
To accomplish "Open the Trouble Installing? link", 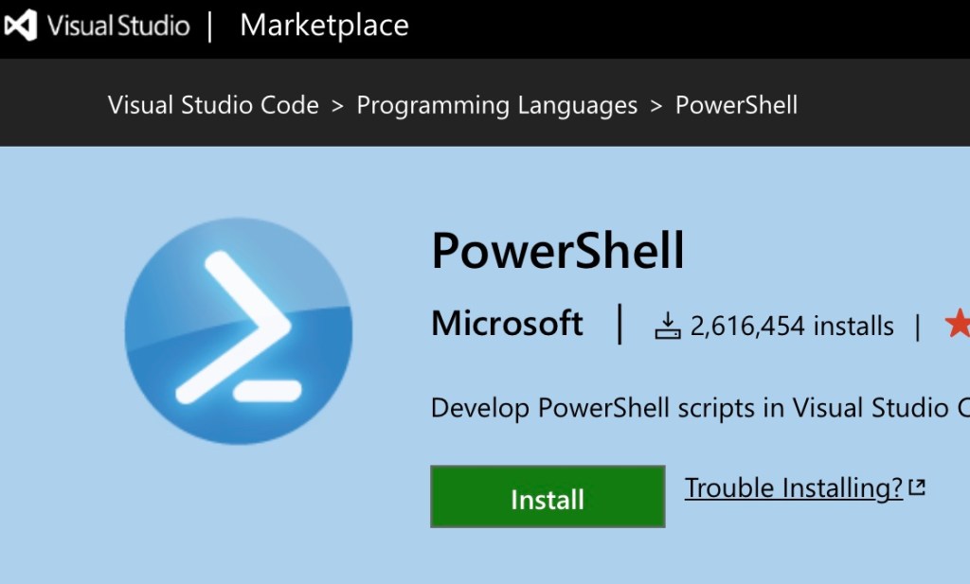I will [793, 488].
